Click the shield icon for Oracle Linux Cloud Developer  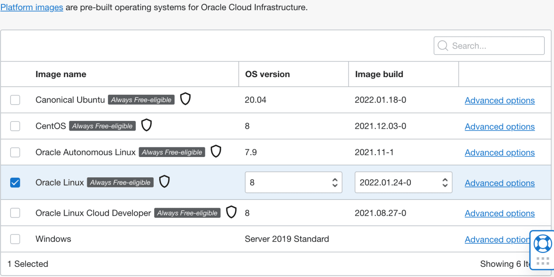point(231,212)
